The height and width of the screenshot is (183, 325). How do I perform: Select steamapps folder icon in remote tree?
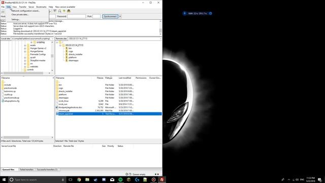point(67,60)
